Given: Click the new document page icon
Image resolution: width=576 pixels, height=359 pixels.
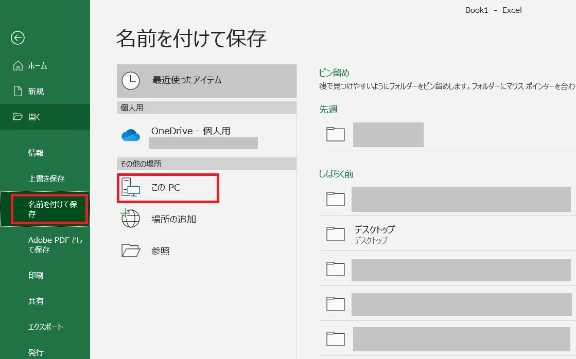Looking at the screenshot, I should click(x=18, y=91).
